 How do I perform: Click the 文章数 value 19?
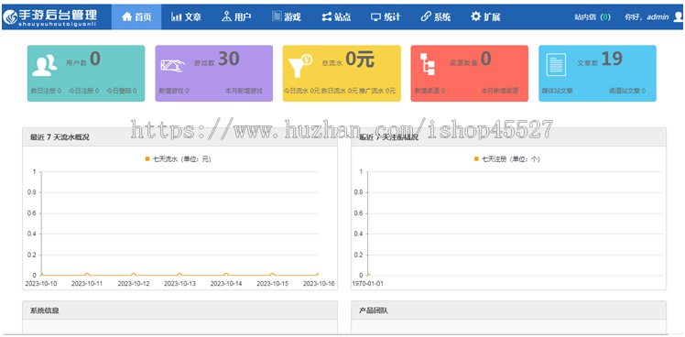[x=612, y=59]
